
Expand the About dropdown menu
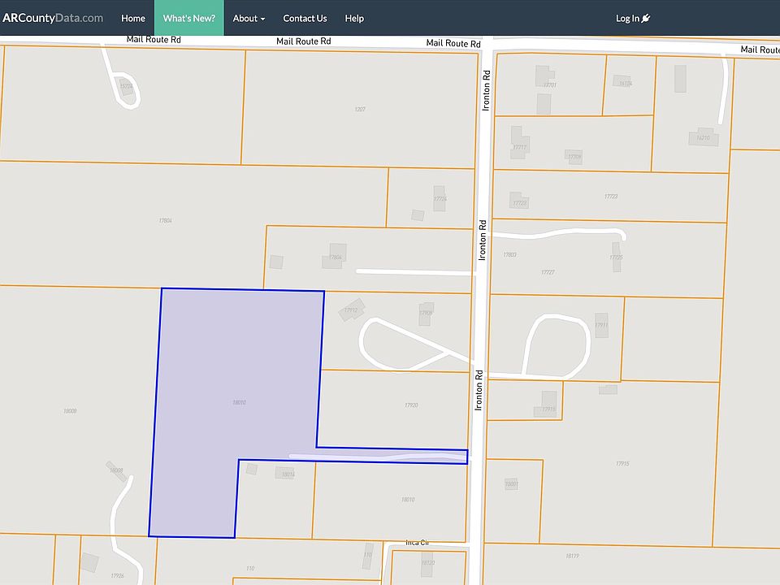point(249,18)
